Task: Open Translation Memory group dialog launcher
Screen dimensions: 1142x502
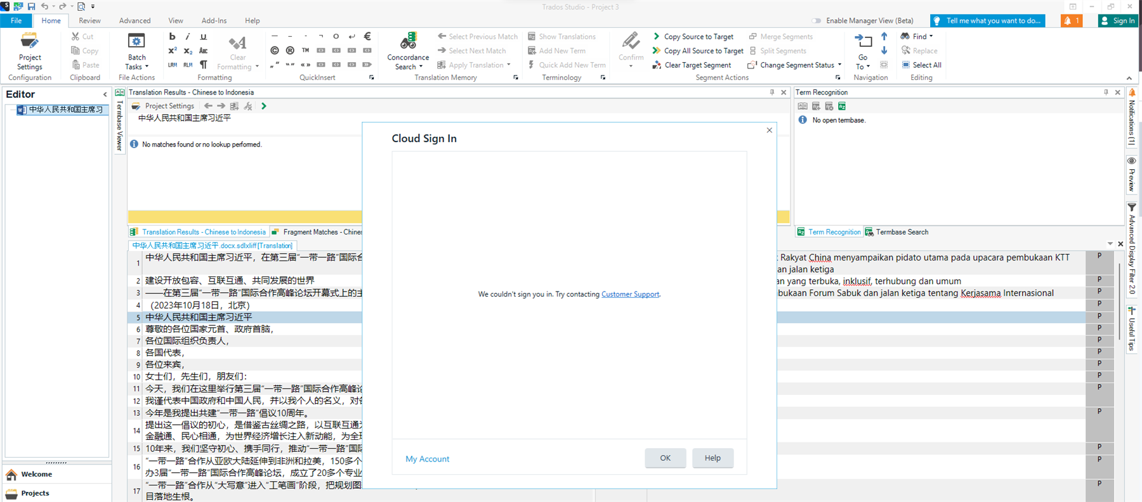Action: 516,77
